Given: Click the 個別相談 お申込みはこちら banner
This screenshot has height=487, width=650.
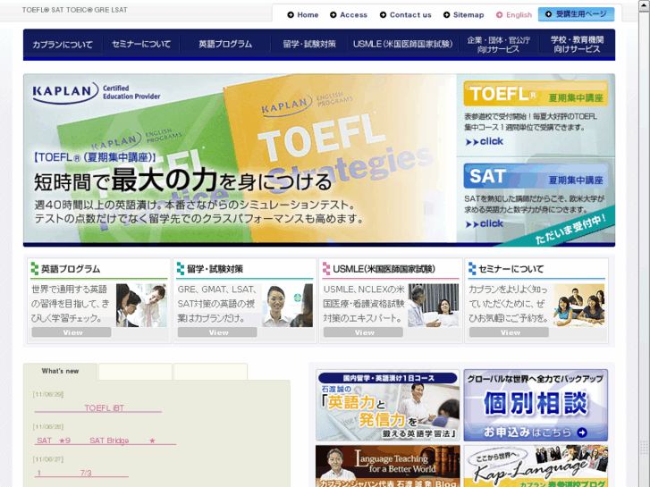Looking at the screenshot, I should (x=536, y=406).
